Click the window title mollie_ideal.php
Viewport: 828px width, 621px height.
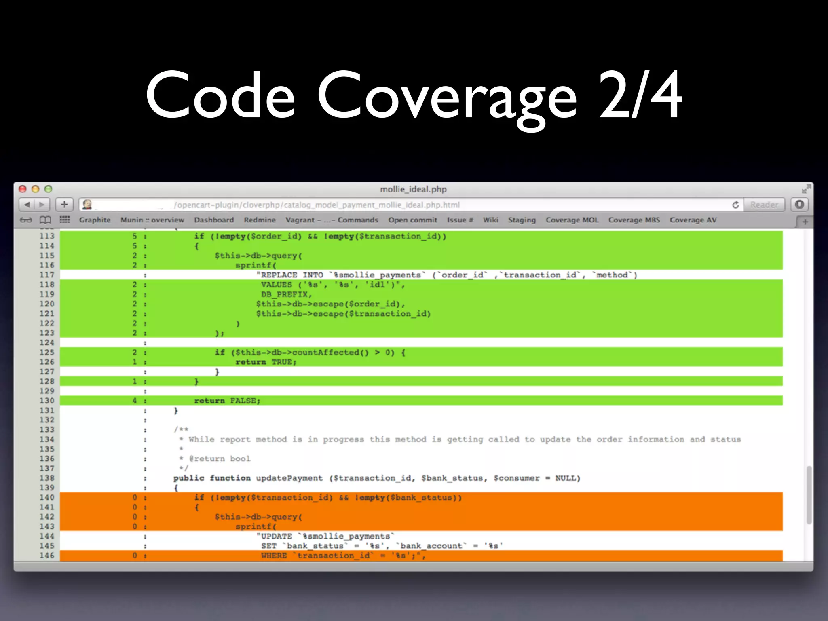point(413,189)
